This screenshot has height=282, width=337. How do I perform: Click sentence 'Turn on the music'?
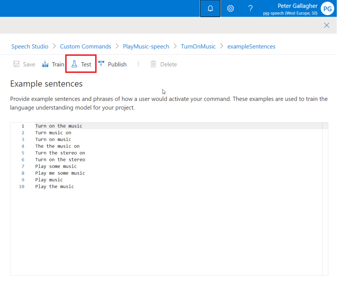(59, 126)
